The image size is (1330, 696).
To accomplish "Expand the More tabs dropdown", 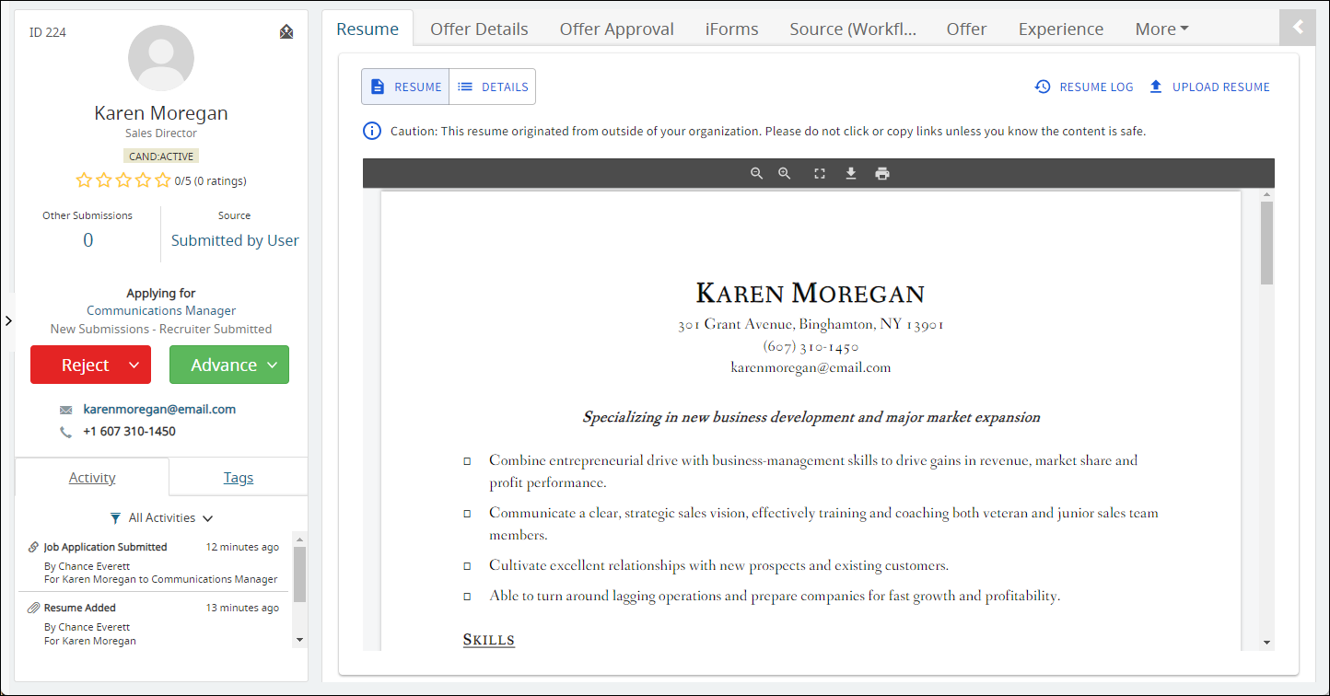I will click(1161, 29).
